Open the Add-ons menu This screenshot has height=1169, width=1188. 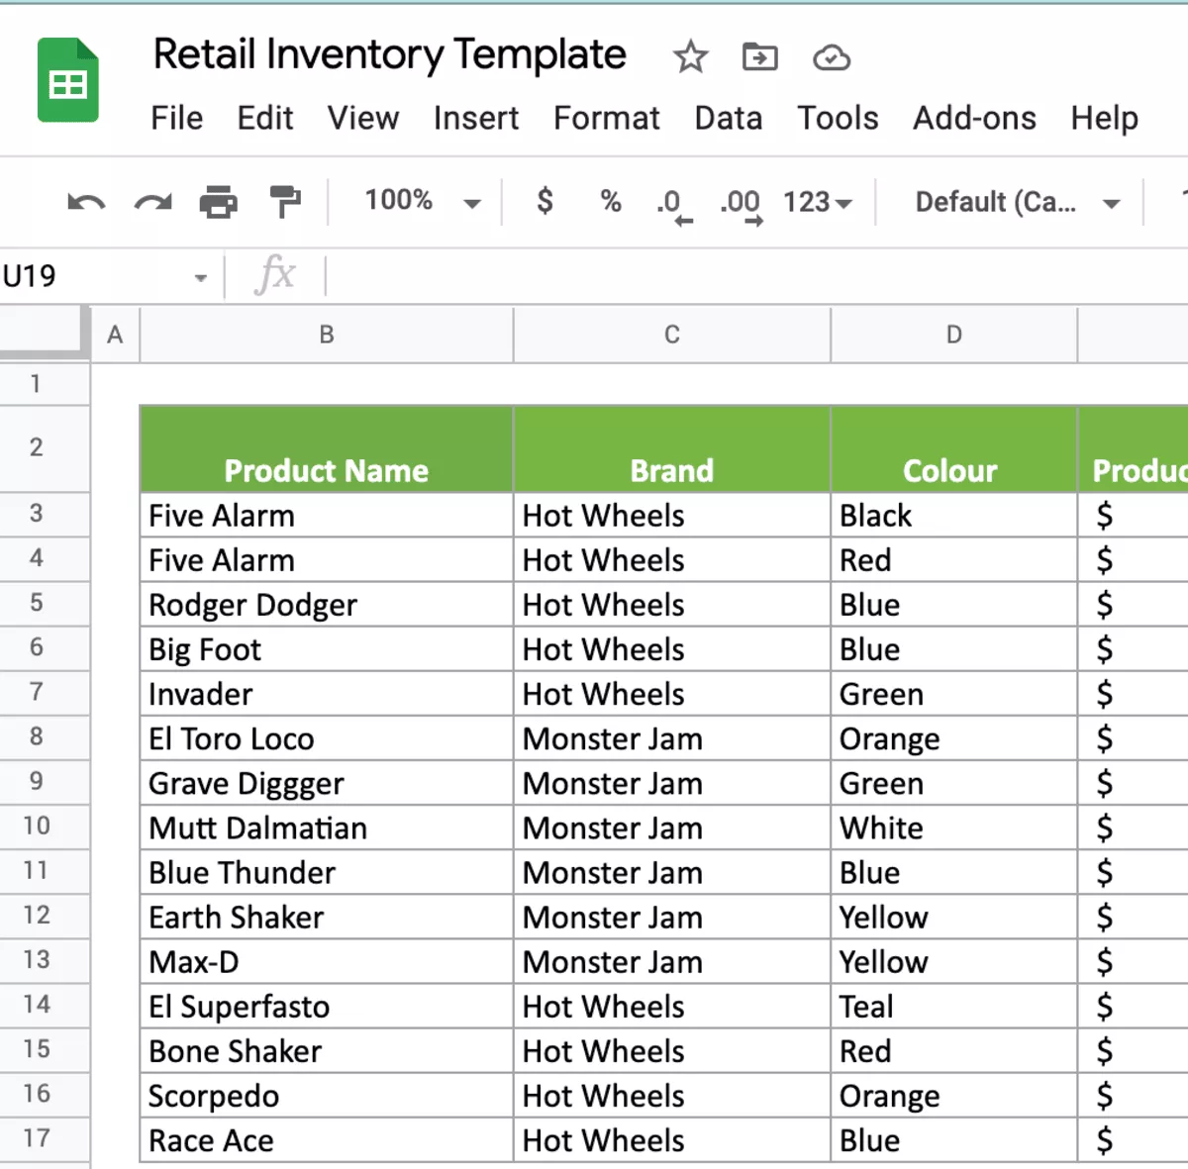tap(974, 118)
